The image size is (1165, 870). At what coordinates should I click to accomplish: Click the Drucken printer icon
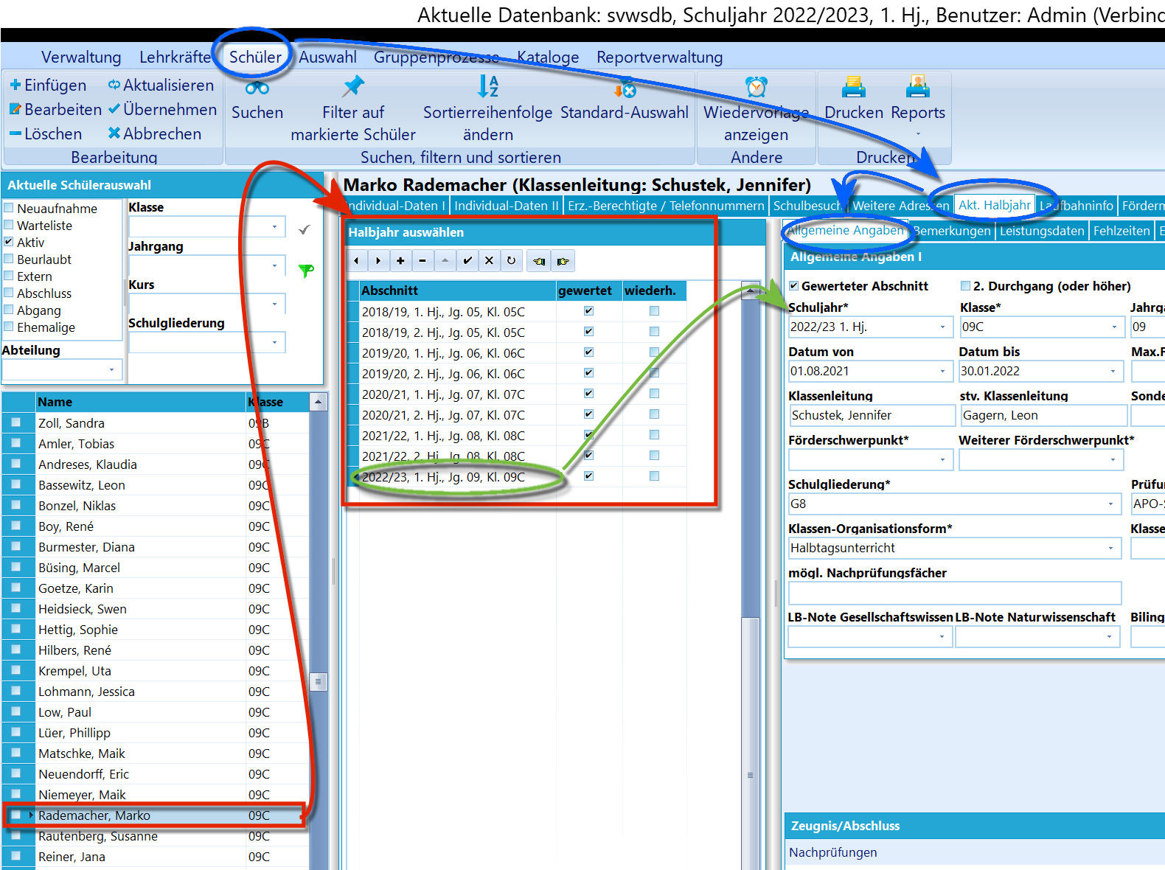(x=854, y=87)
